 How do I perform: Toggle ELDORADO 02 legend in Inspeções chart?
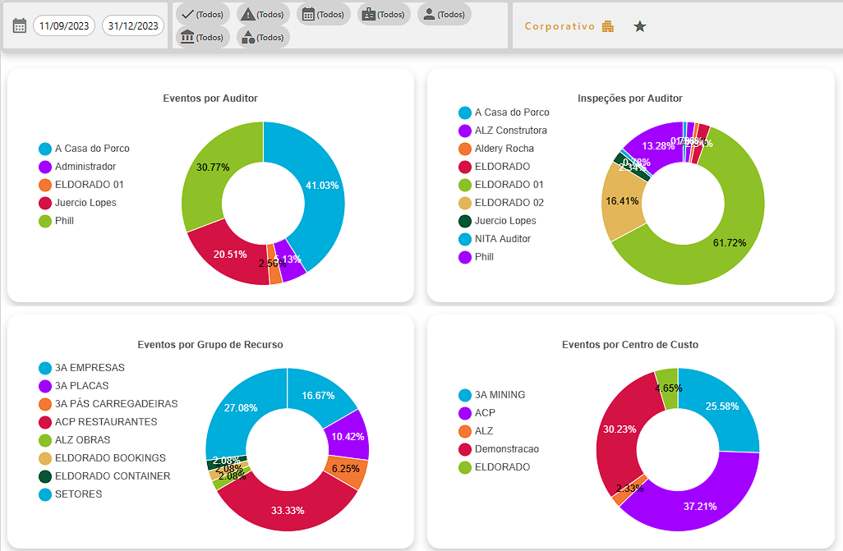coord(509,203)
